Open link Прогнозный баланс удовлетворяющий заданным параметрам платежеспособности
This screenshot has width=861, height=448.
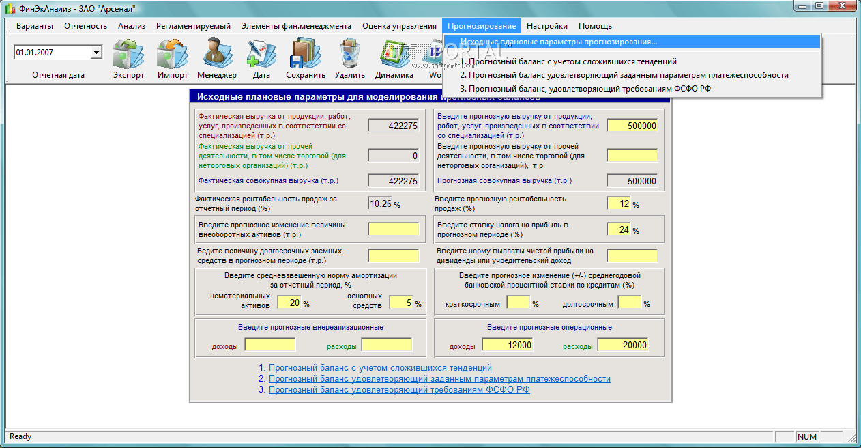[439, 378]
